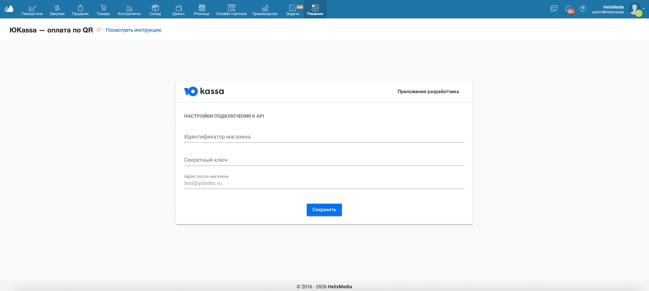Open the Деньги money section
The image size is (649, 291).
[178, 10]
